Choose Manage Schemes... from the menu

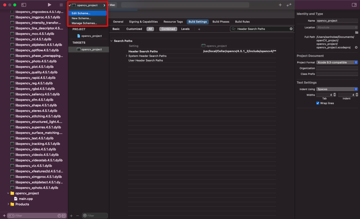(87, 23)
